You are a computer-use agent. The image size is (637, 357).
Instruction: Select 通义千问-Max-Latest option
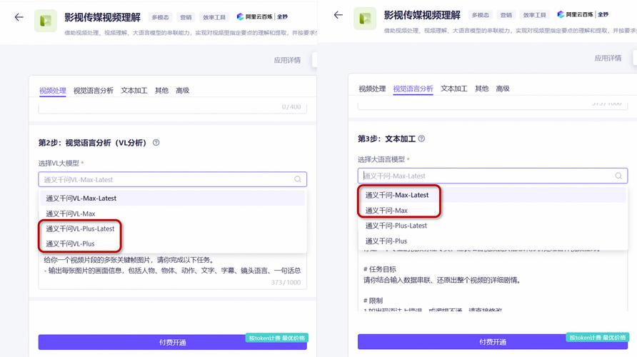[492, 195]
